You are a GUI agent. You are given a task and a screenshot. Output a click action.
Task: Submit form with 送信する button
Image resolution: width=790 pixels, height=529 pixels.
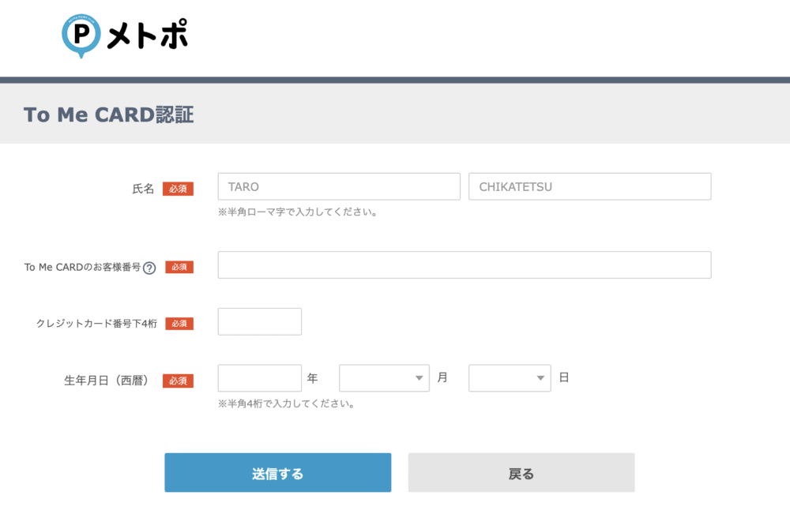[278, 473]
